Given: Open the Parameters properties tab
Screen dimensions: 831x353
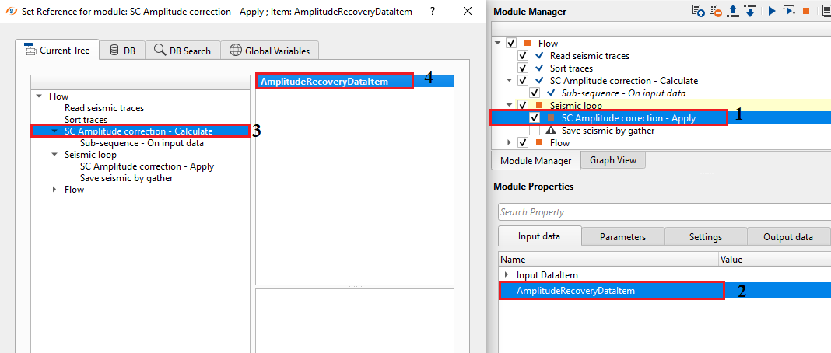Looking at the screenshot, I should (622, 237).
